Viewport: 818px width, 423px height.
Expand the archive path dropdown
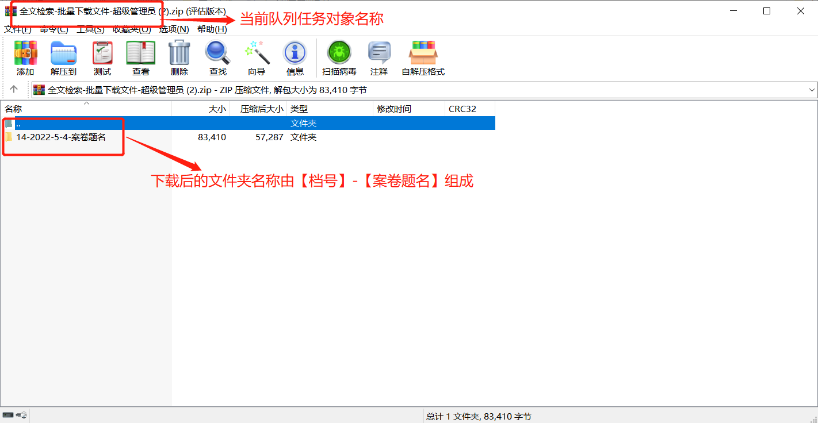812,90
